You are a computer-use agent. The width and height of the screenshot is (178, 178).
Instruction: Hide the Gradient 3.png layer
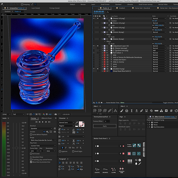tap(94, 69)
